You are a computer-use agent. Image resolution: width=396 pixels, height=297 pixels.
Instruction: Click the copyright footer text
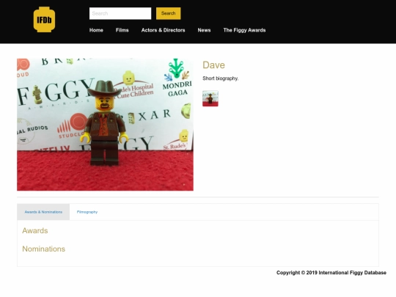pos(331,273)
